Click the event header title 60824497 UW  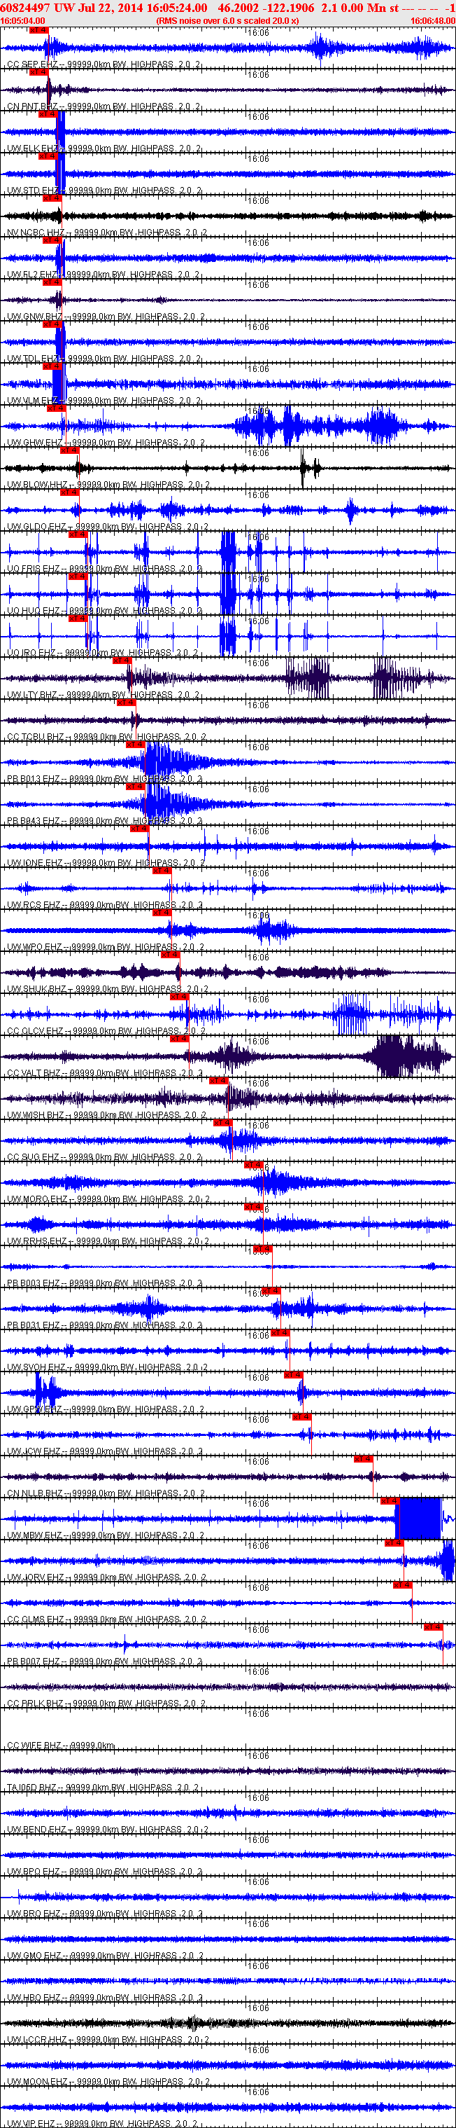tap(37, 8)
